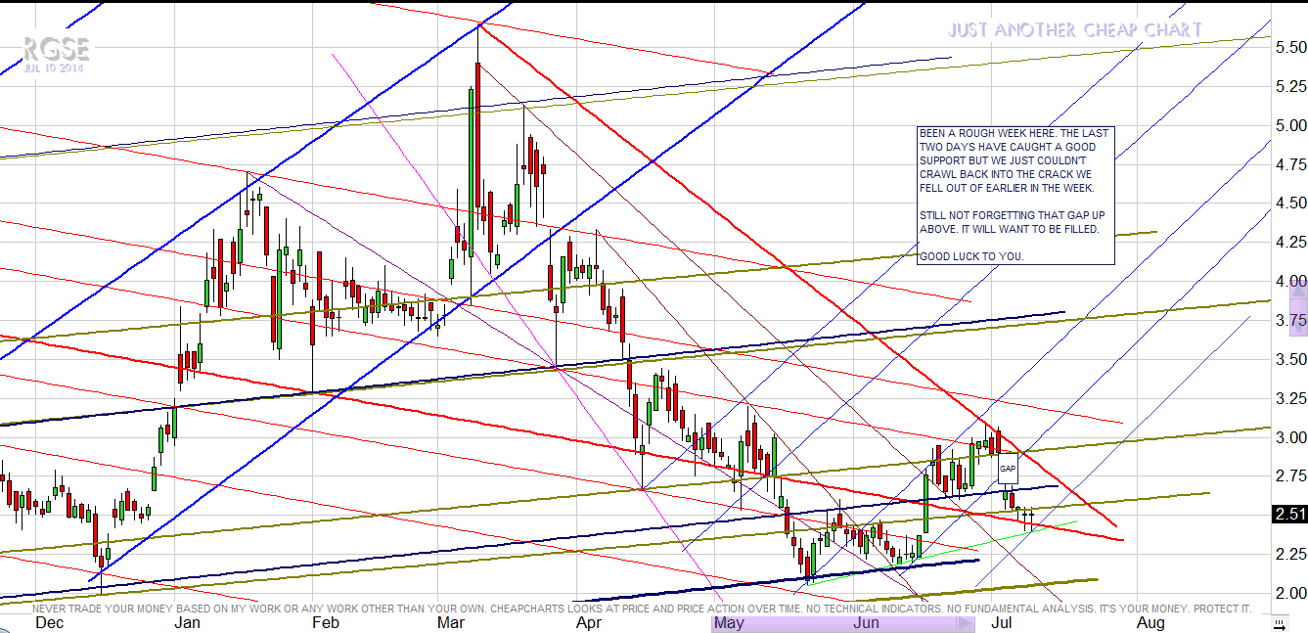This screenshot has width=1308, height=633.
Task: Click the Feb label on the timeline
Action: [x=325, y=622]
